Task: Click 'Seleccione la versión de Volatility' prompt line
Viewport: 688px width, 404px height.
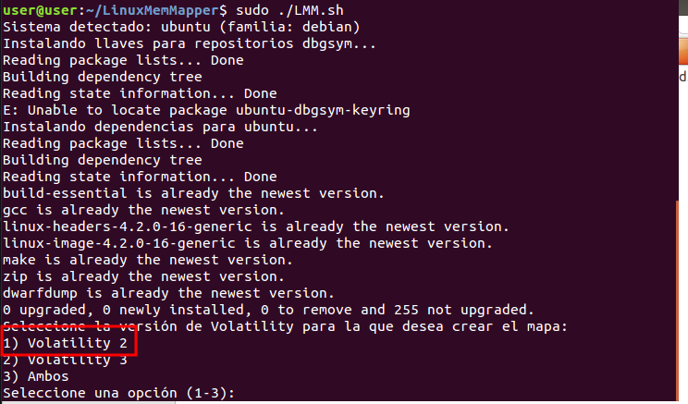Action: tap(285, 326)
